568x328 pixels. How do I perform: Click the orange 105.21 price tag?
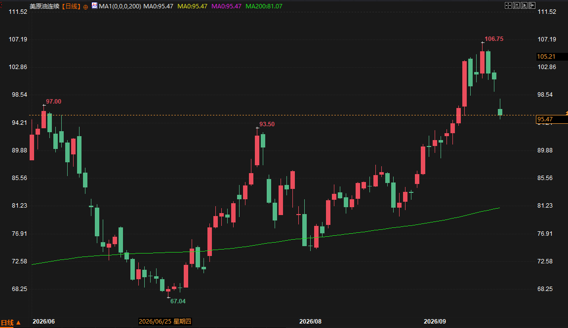tap(546, 56)
